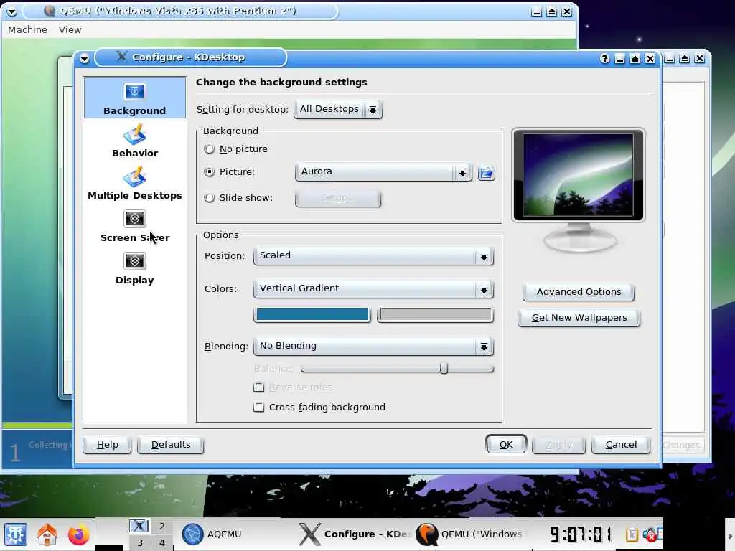Click the Klipper clipboard tray icon
The image size is (735, 551).
pos(632,534)
